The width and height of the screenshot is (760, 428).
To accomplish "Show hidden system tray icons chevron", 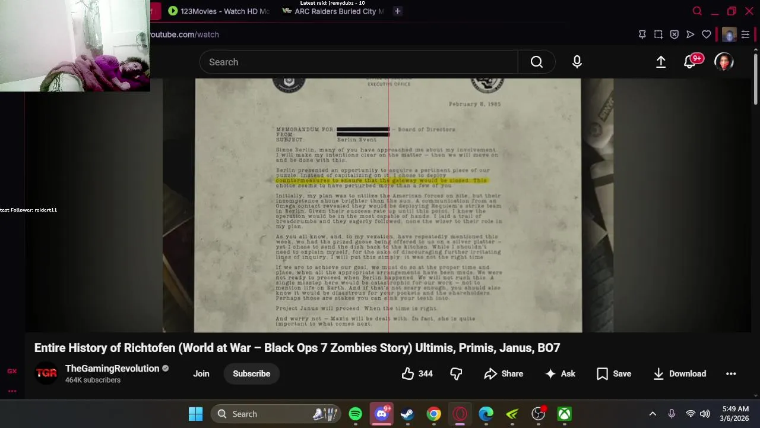I will pos(653,414).
